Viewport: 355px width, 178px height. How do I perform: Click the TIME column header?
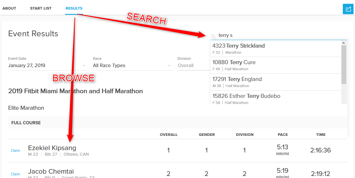click(x=321, y=135)
